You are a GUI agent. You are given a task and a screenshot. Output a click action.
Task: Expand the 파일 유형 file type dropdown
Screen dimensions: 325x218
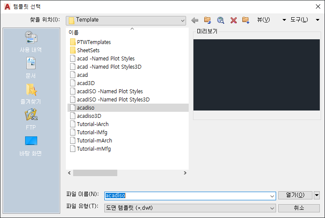(272, 208)
